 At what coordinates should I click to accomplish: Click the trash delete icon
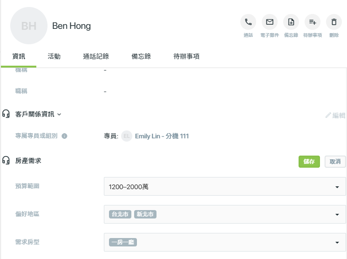(334, 22)
